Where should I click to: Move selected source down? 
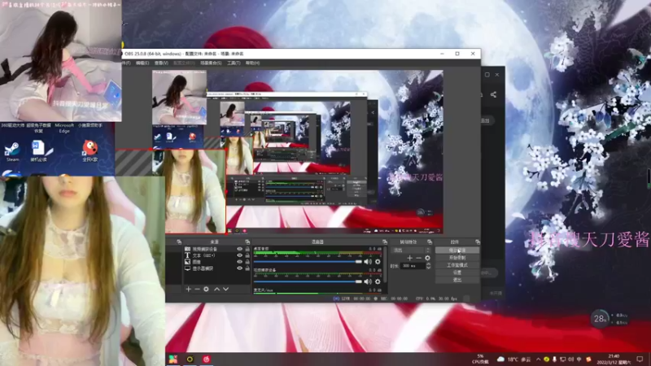point(226,289)
